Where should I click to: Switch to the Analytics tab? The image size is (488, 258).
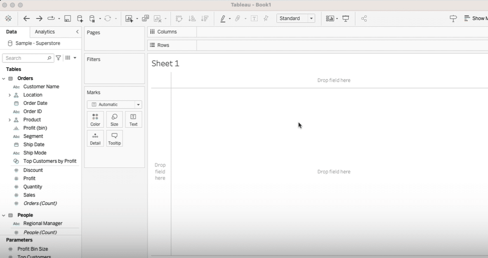click(x=45, y=32)
